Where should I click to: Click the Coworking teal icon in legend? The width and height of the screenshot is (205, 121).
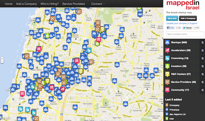(x=167, y=58)
